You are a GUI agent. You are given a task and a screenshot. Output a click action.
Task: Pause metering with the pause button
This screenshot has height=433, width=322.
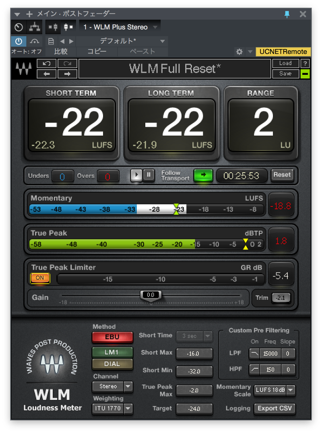pos(149,175)
